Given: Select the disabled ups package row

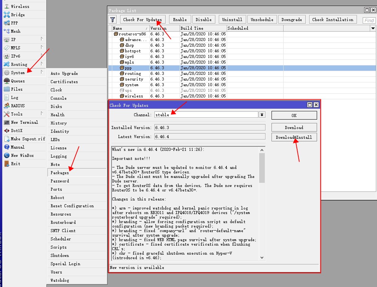Looking at the screenshot, I should point(242,91).
